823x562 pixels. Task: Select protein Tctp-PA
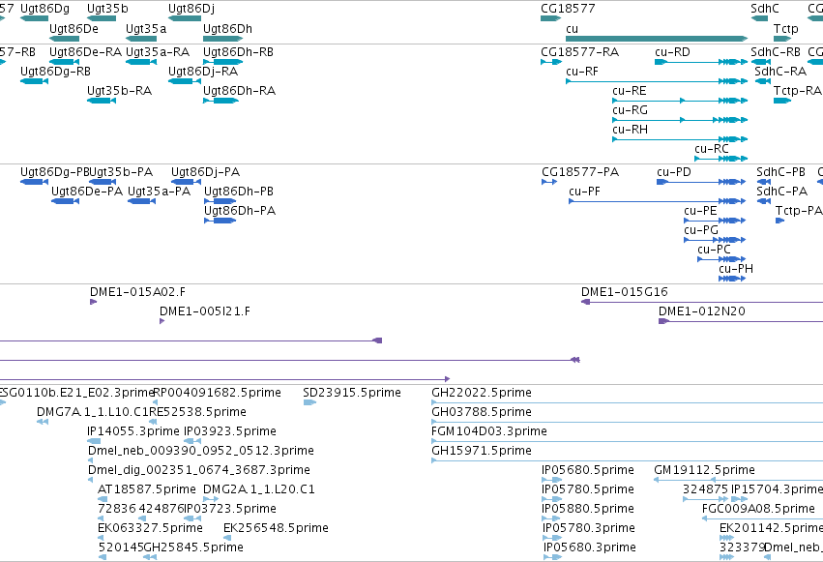pos(779,221)
